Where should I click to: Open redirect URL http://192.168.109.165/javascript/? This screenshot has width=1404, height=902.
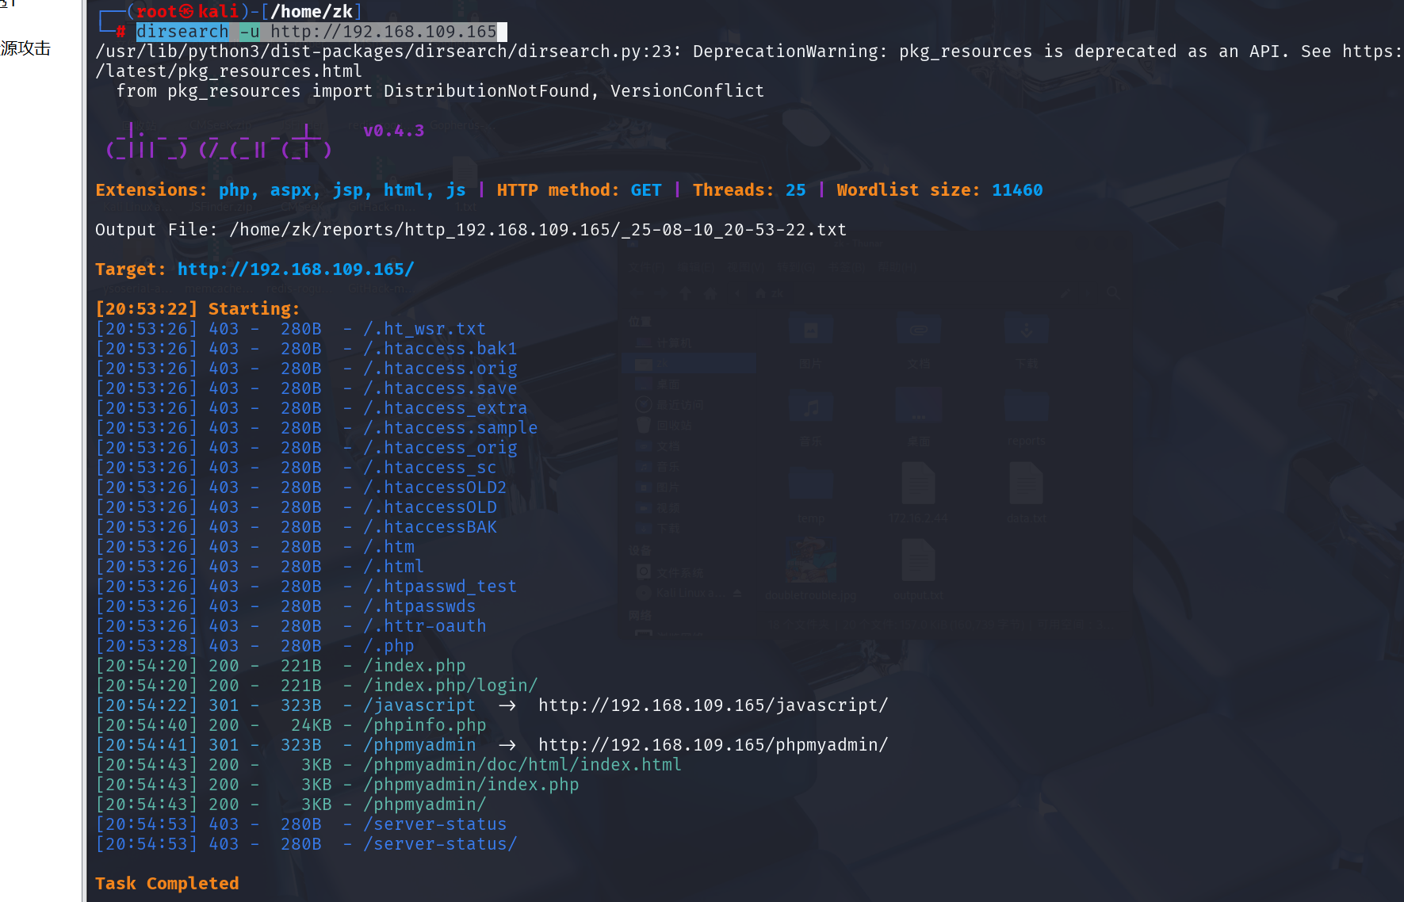point(713,705)
